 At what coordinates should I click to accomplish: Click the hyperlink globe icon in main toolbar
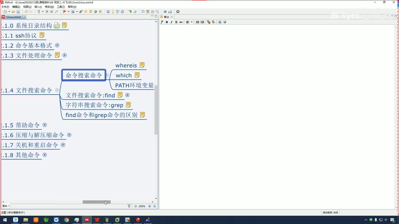[x=95, y=12]
